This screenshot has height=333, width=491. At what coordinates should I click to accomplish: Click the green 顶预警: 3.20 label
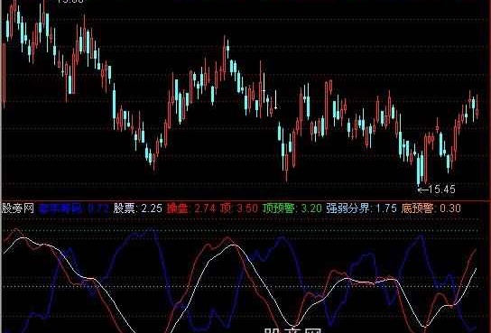click(x=292, y=208)
